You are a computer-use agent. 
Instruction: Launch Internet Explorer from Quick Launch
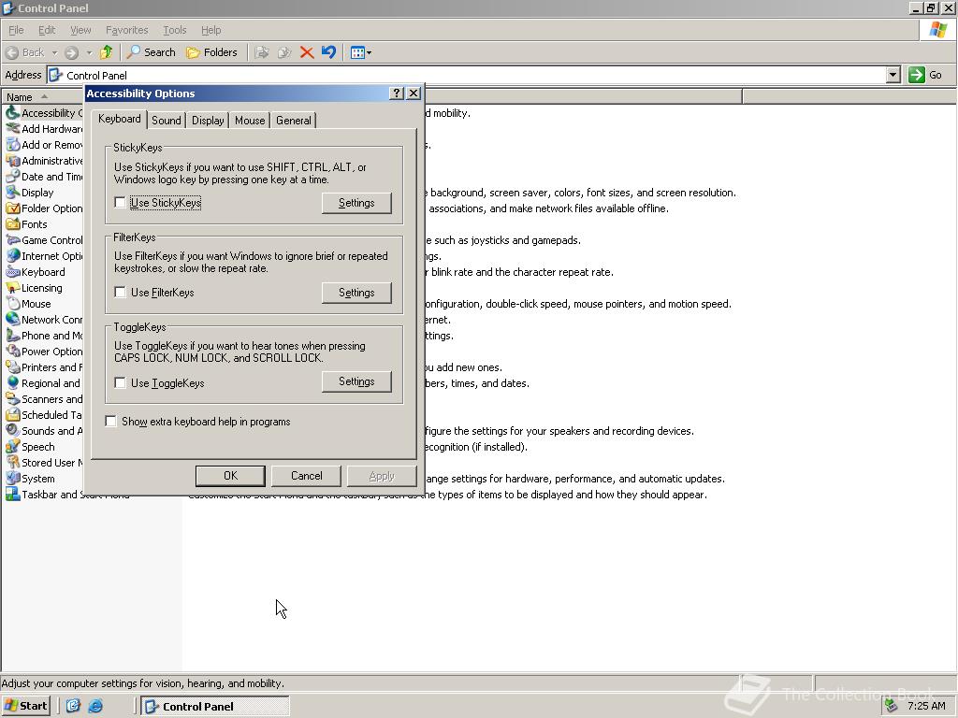pos(95,707)
